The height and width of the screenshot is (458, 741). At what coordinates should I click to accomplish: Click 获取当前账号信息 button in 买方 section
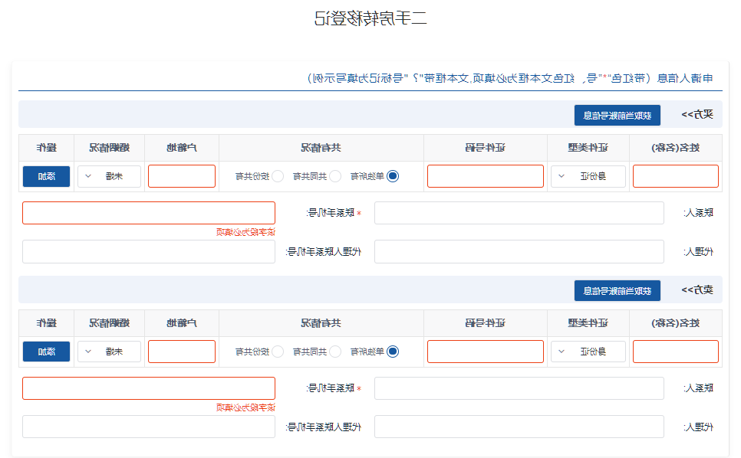(x=617, y=116)
